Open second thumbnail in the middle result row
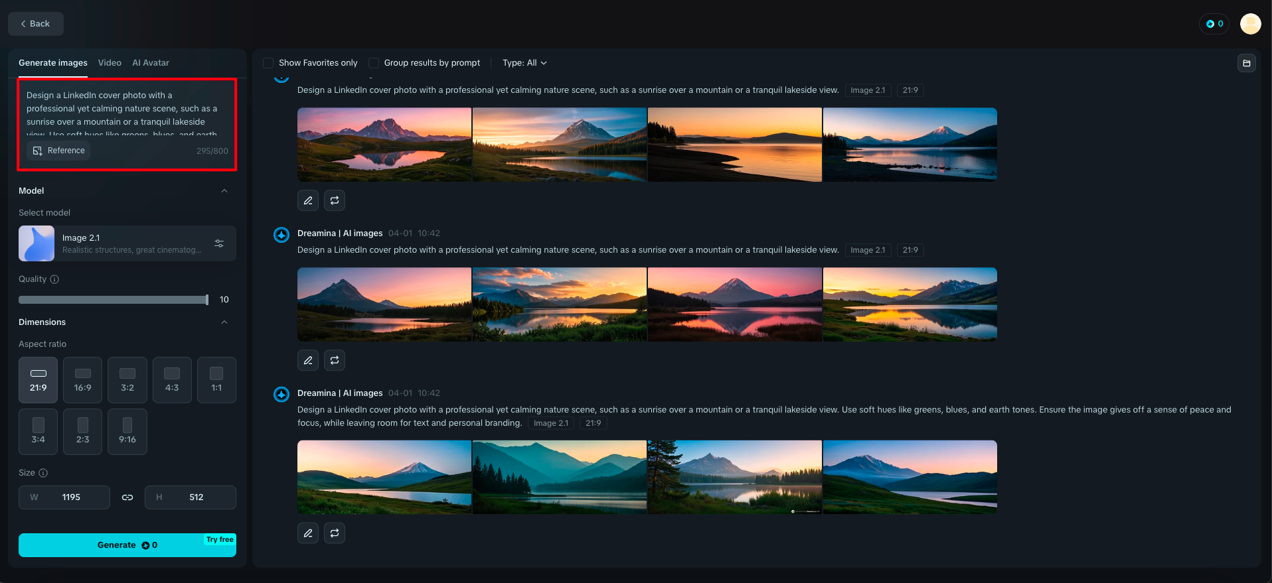This screenshot has height=583, width=1272. (x=560, y=304)
